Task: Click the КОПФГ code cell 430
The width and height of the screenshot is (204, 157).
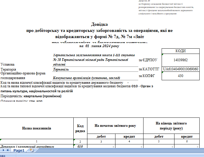Action: coord(180,76)
